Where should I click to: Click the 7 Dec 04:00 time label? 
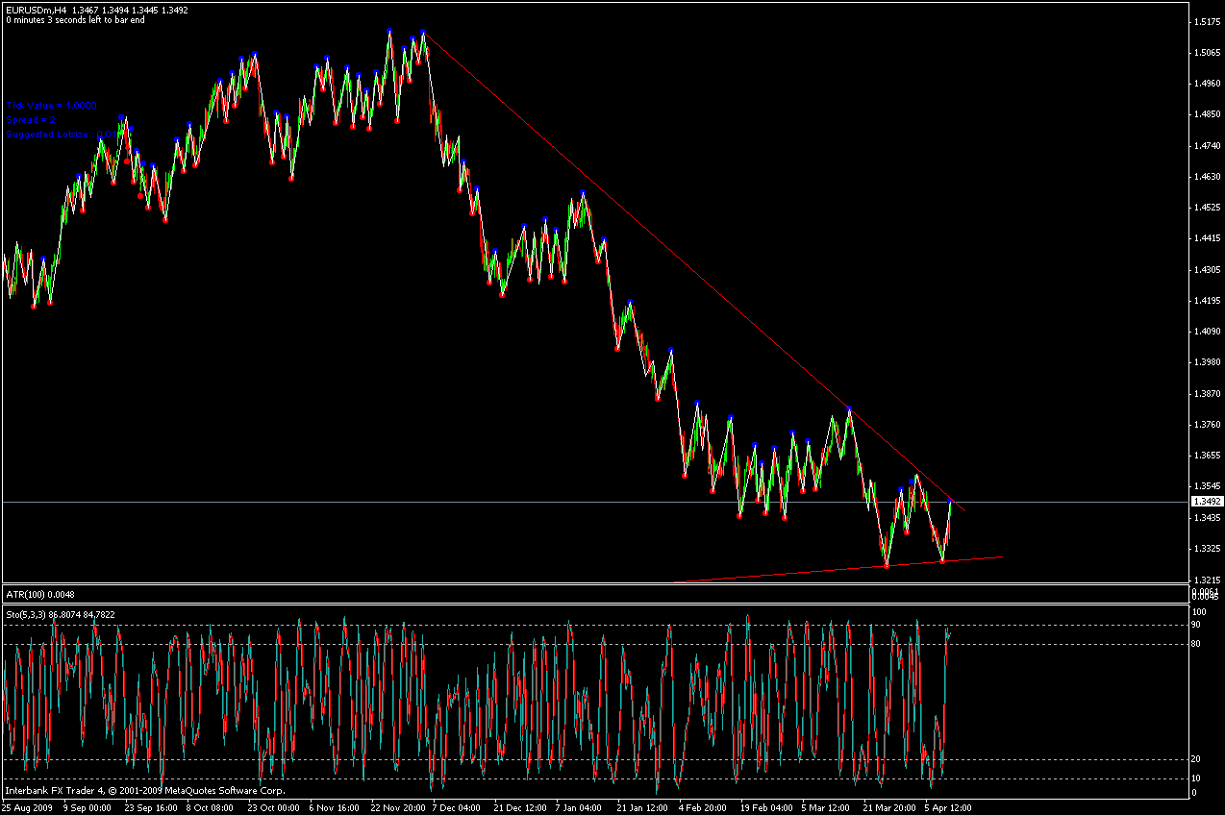(x=458, y=808)
